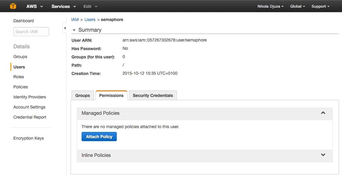Open Encryption Keys in the sidebar
Viewport: 342px width, 177px height.
[x=29, y=138]
